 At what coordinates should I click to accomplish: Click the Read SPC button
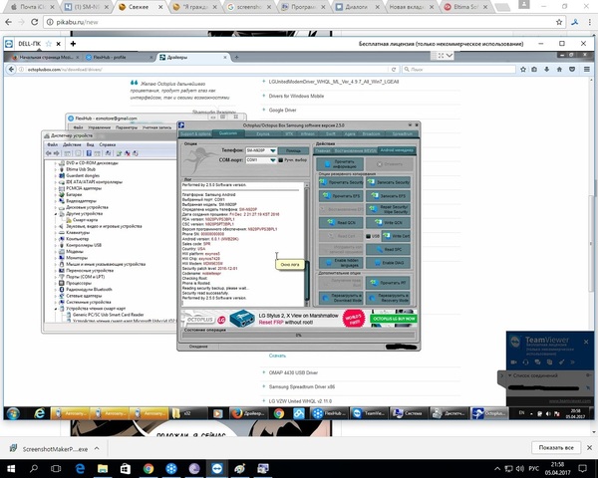click(x=389, y=249)
